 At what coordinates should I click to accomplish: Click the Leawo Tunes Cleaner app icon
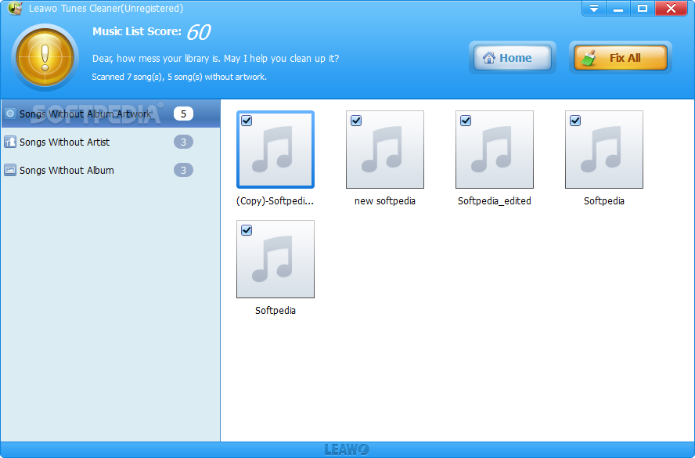point(15,8)
